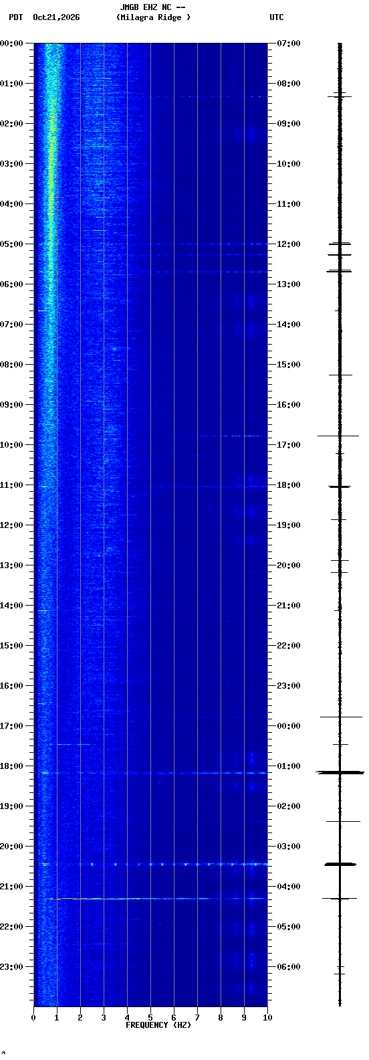
Task: Click the frequency axis value '5'
Action: pos(150,1018)
